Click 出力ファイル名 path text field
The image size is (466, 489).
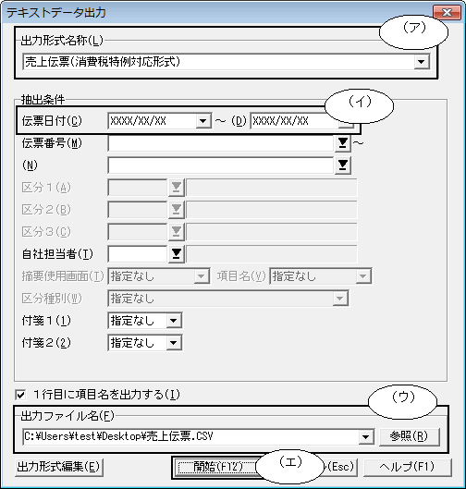coord(190,436)
